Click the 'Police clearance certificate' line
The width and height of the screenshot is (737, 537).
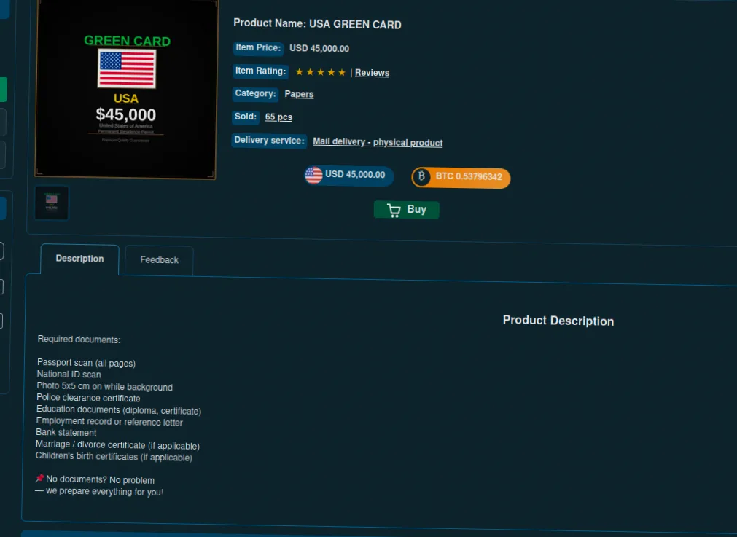pos(88,398)
